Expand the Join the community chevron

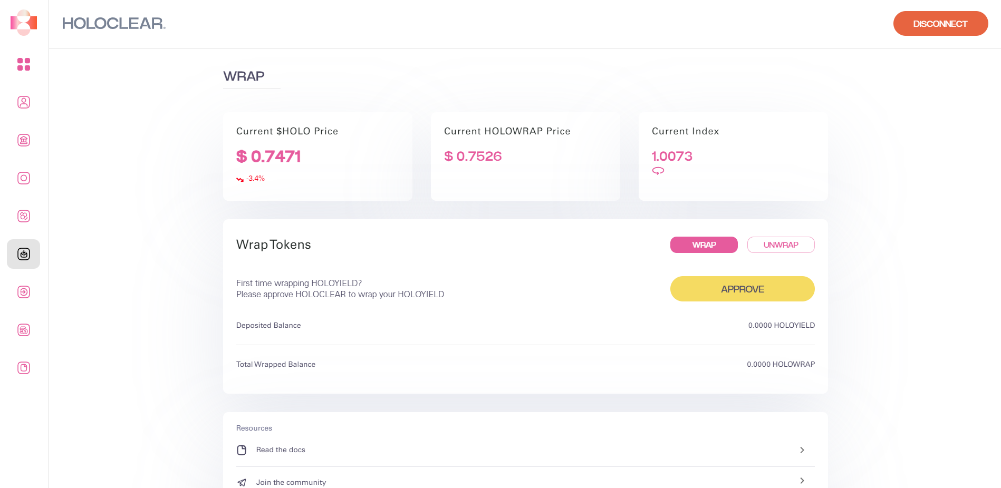pos(802,481)
